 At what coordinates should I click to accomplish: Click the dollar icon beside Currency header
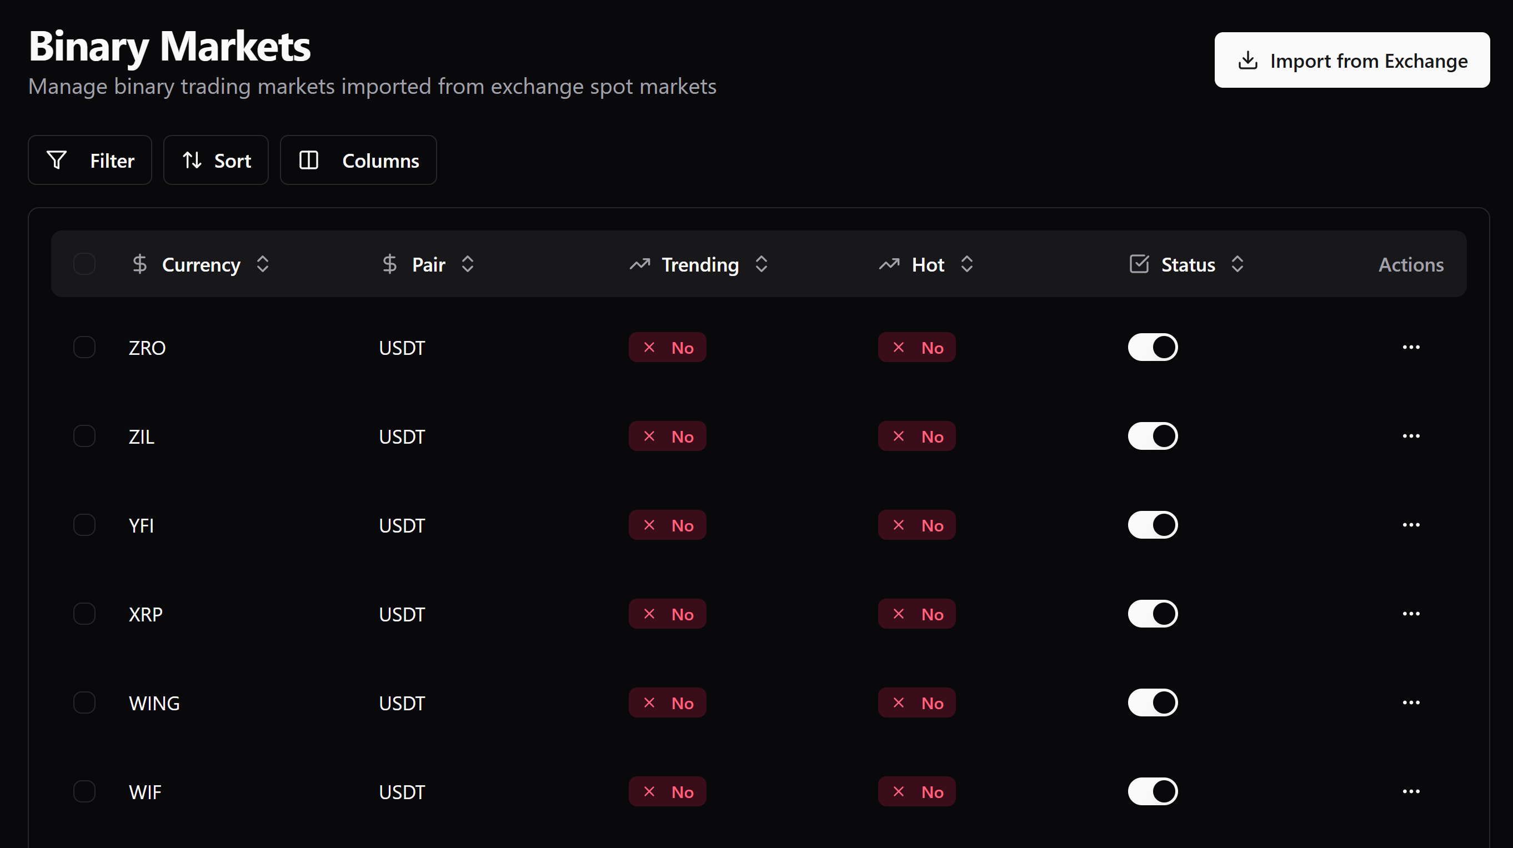pyautogui.click(x=140, y=264)
